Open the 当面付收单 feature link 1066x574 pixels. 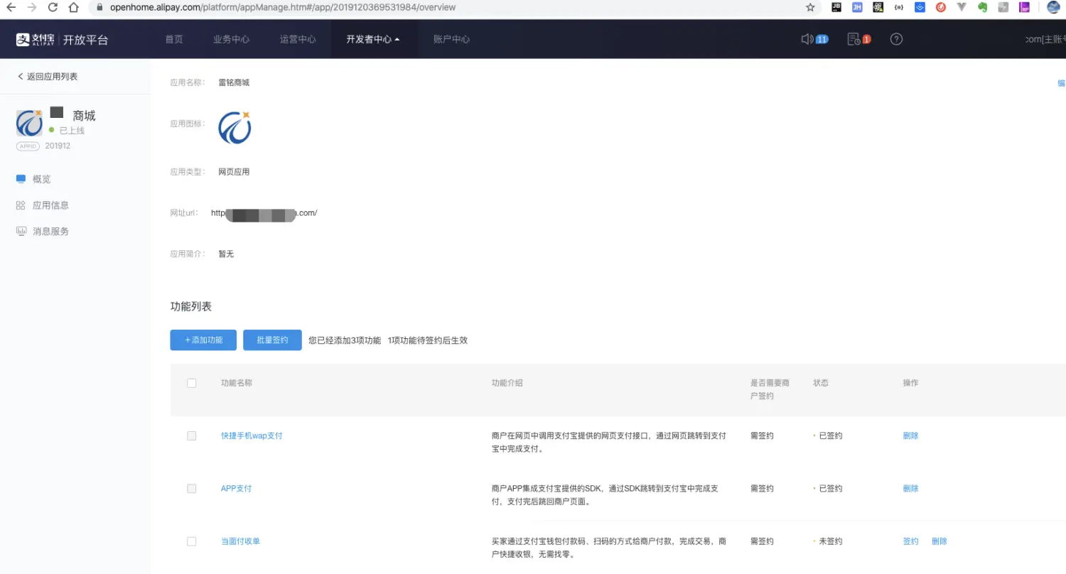tap(240, 541)
